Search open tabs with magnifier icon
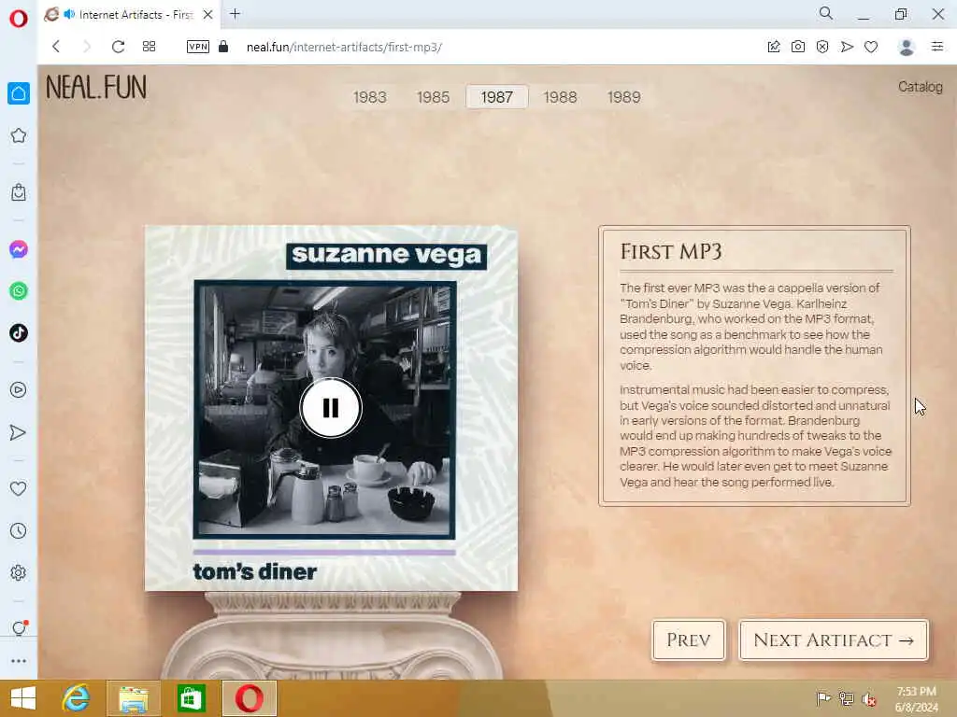 [x=826, y=13]
